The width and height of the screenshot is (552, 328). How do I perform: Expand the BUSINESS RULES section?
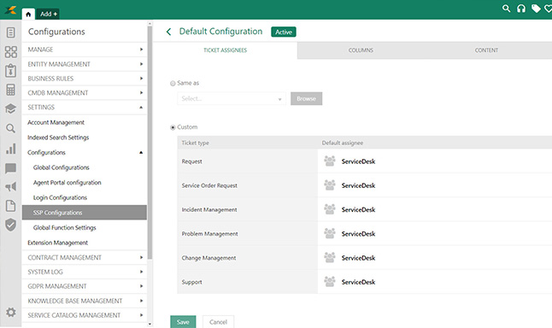pyautogui.click(x=84, y=79)
